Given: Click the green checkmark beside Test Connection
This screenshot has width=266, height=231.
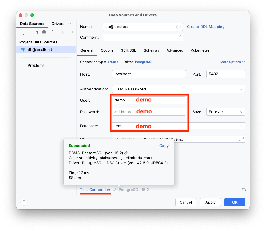Looking at the screenshot, I should [115, 190].
